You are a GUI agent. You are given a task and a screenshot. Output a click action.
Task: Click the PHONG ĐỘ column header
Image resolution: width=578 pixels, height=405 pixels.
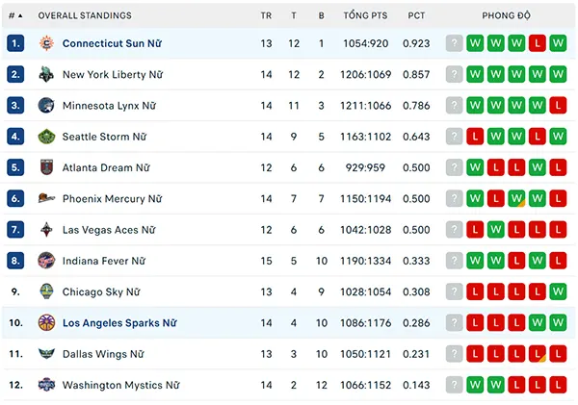(506, 15)
